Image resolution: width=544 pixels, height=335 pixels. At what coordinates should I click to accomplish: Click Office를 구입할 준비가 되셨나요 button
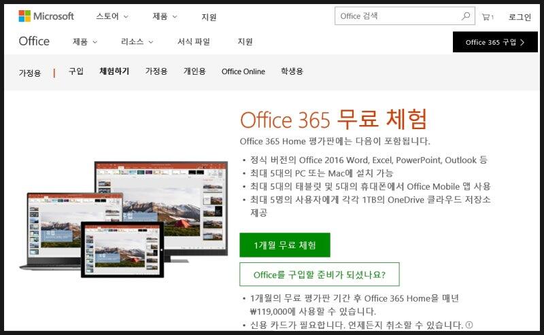(319, 275)
